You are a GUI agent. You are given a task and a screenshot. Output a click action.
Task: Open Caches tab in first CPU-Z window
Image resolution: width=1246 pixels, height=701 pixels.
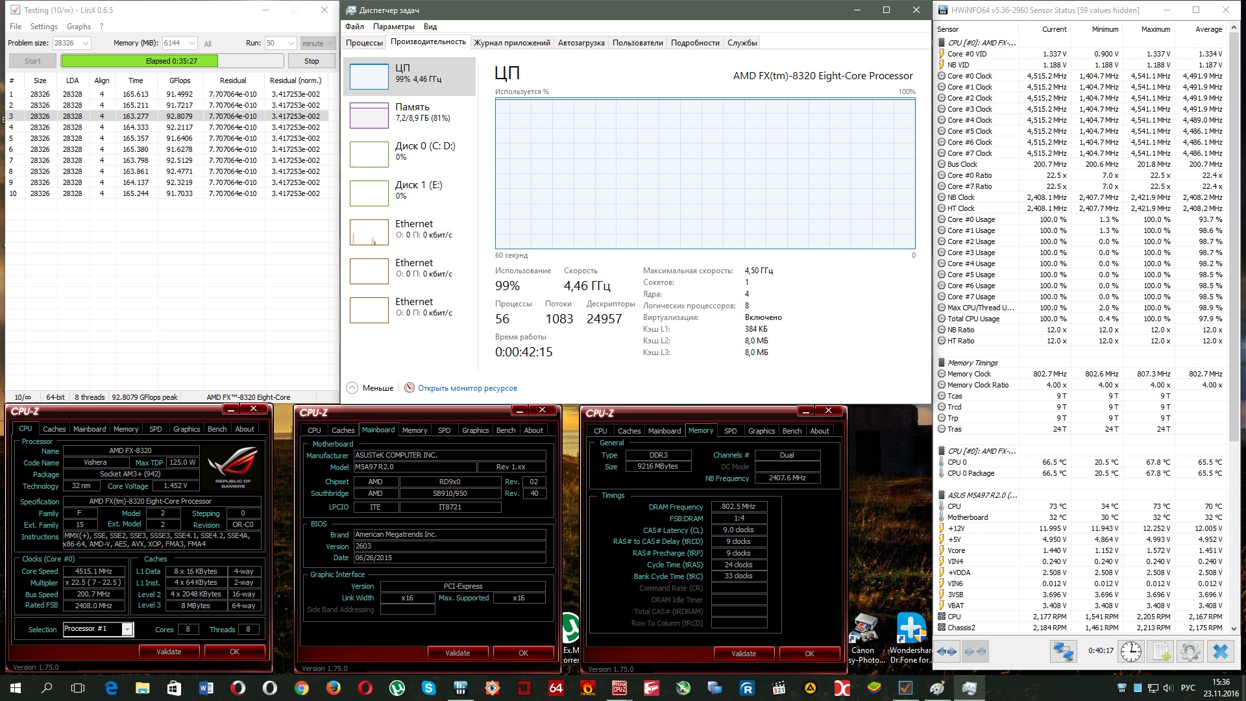(x=54, y=429)
